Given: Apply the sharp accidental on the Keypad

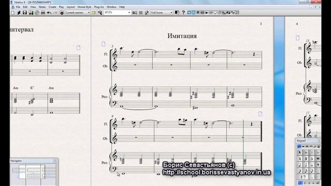Looking at the screenshot, I should coord(306,159).
